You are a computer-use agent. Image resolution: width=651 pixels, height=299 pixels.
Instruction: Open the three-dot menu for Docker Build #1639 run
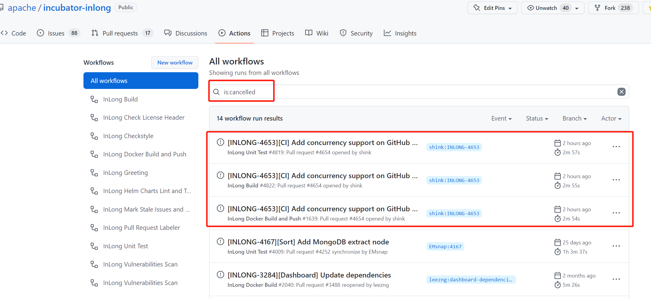pos(616,213)
